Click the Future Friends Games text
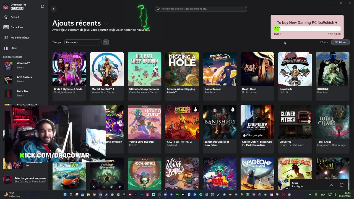Screen dimensions: 354x199 click(x=292, y=145)
